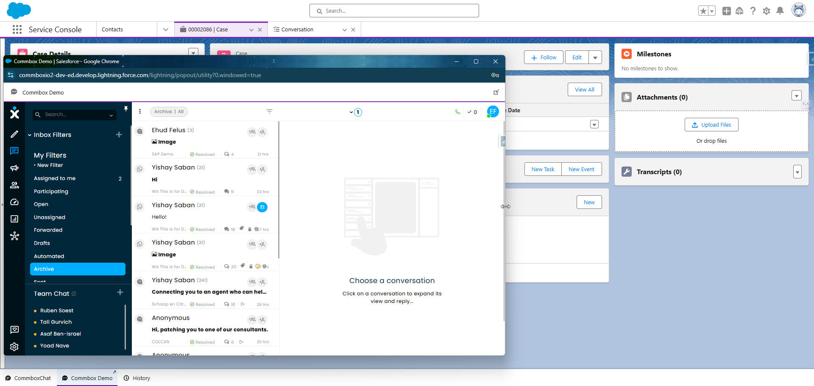The height and width of the screenshot is (386, 814).
Task: Click the New Task button
Action: 543,169
